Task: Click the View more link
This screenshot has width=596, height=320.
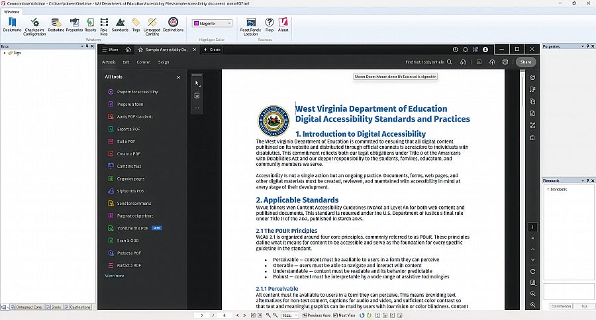Action: coord(115,276)
